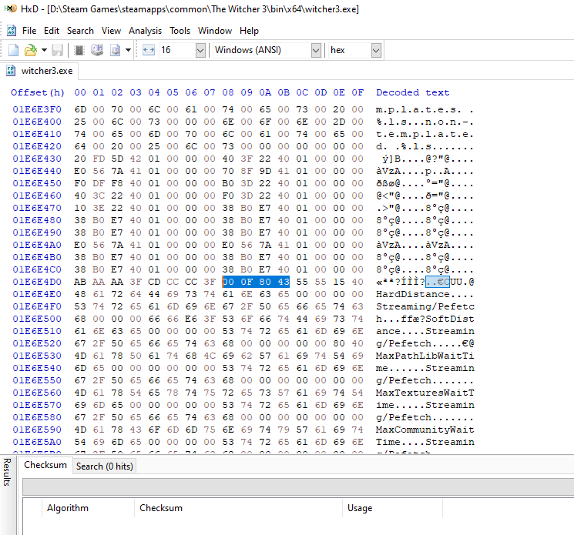Click decoded text HardDistance....
The width and height of the screenshot is (574, 535).
tap(412, 294)
